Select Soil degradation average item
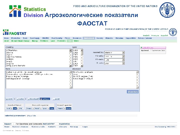 [18, 79]
